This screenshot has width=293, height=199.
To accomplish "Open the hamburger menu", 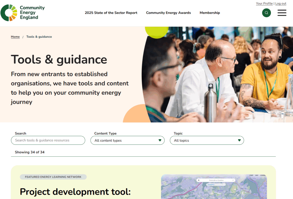I will pyautogui.click(x=282, y=13).
